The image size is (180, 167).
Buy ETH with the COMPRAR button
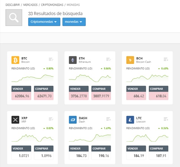[x=101, y=89]
